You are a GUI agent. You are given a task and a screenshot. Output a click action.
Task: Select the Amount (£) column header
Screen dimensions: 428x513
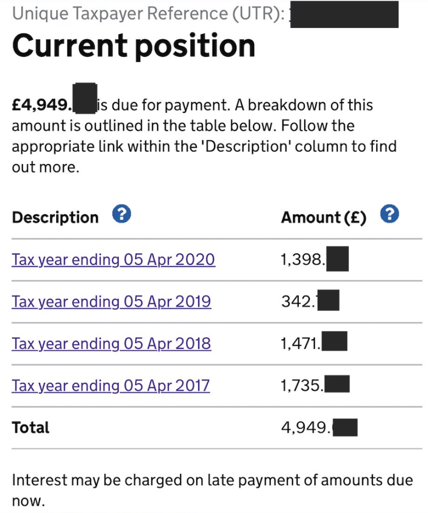pos(323,217)
